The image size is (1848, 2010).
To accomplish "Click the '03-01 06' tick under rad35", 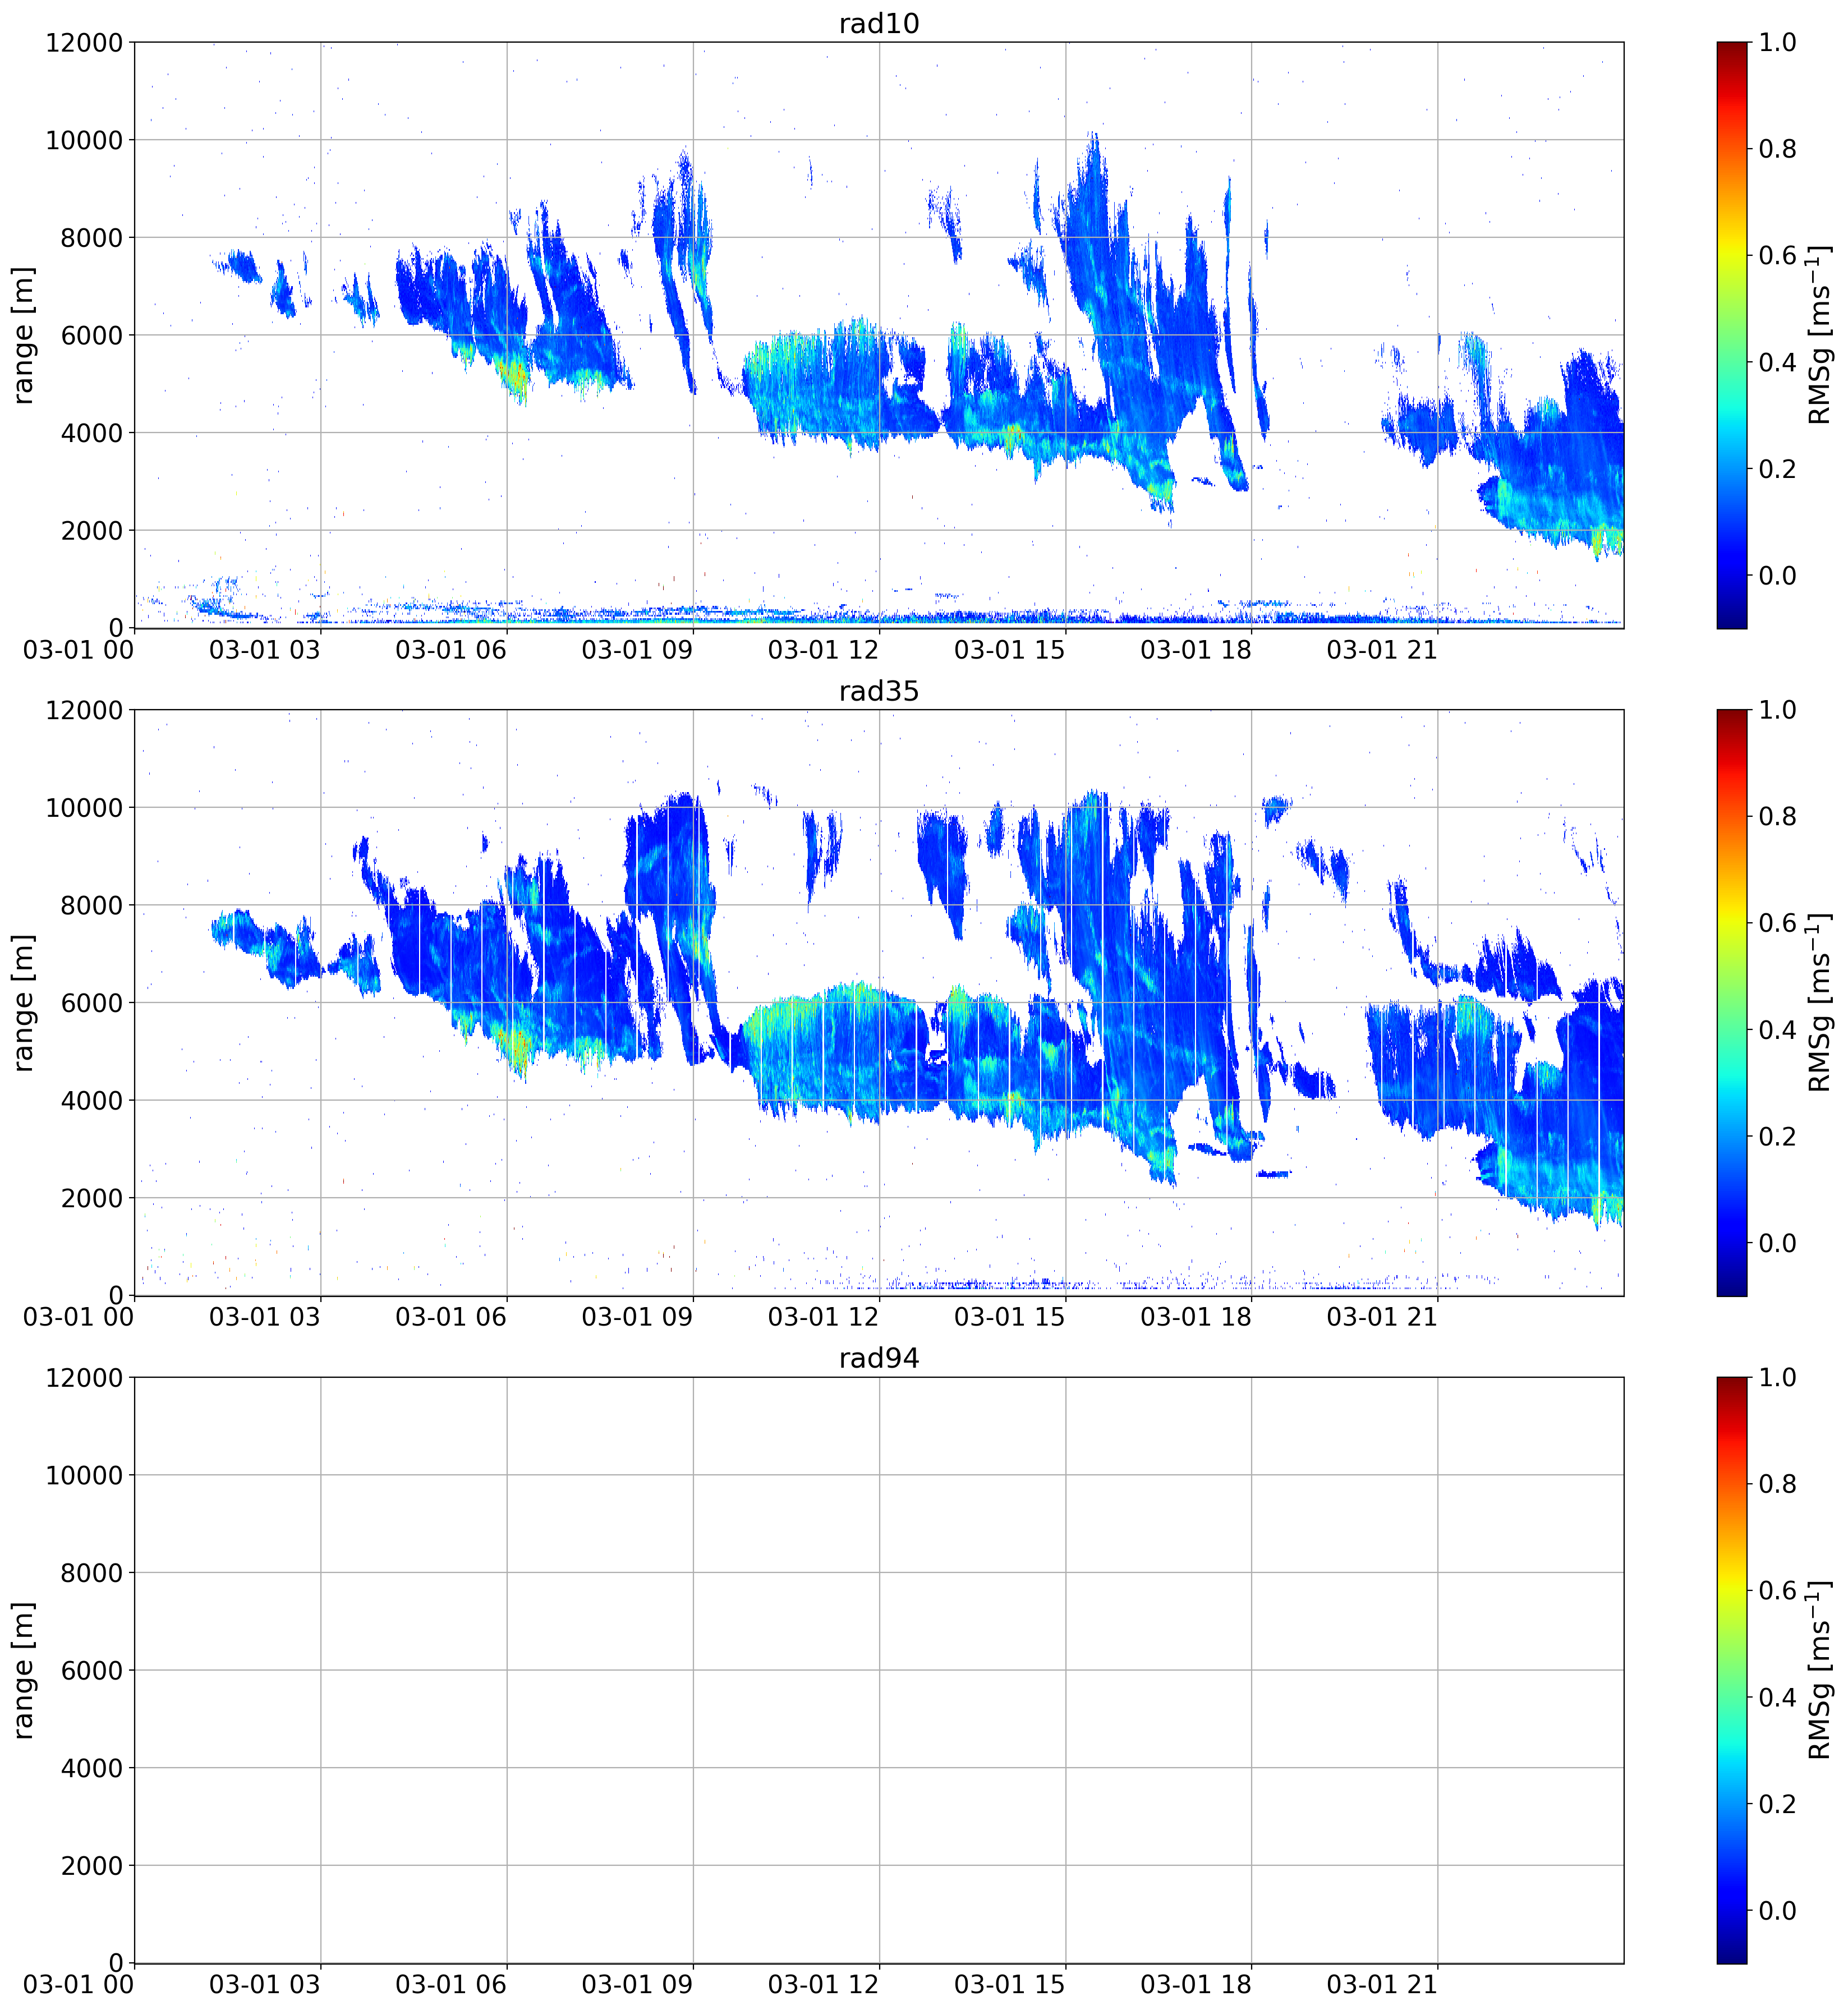I will (451, 1317).
